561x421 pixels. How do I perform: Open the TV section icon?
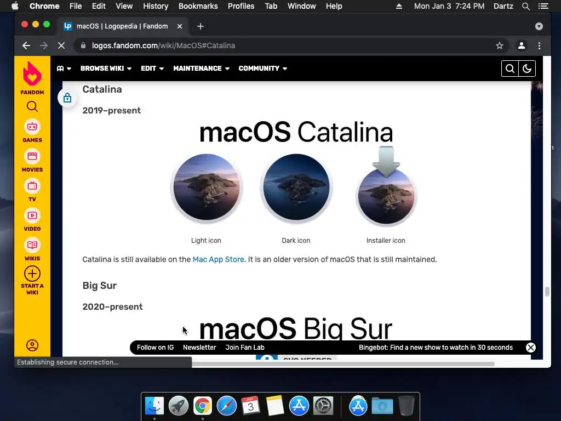click(32, 186)
